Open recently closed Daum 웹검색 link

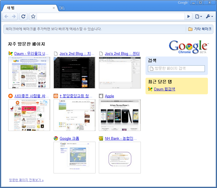[x=165, y=89]
